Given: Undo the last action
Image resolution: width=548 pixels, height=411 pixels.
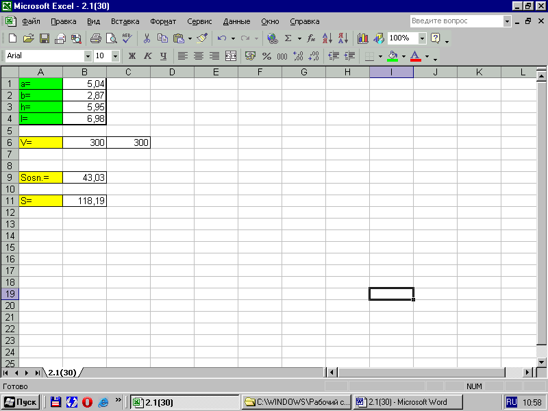Looking at the screenshot, I should (221, 38).
